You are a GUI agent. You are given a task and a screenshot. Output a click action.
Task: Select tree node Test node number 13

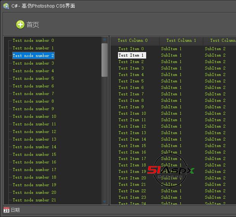click(35, 139)
